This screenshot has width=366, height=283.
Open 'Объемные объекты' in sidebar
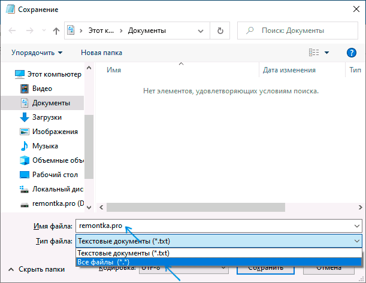pyautogui.click(x=58, y=160)
